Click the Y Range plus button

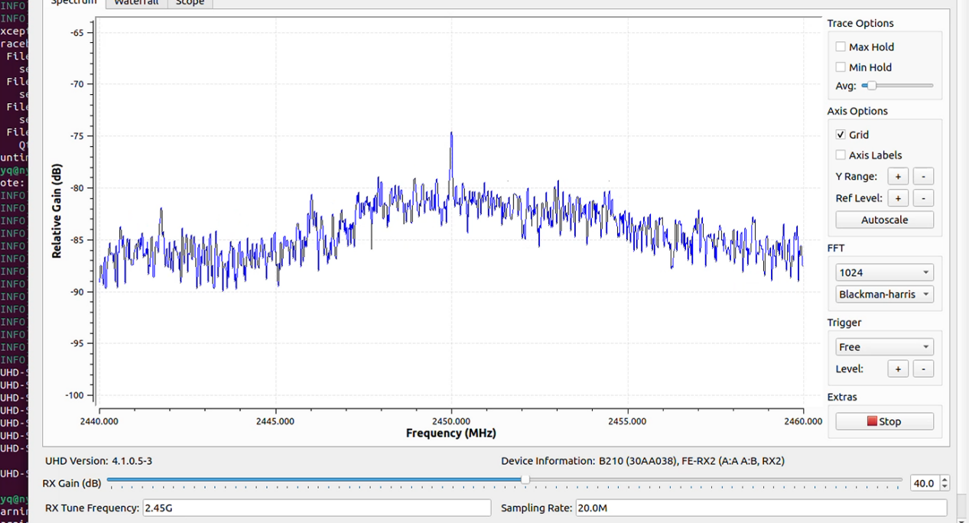click(898, 177)
